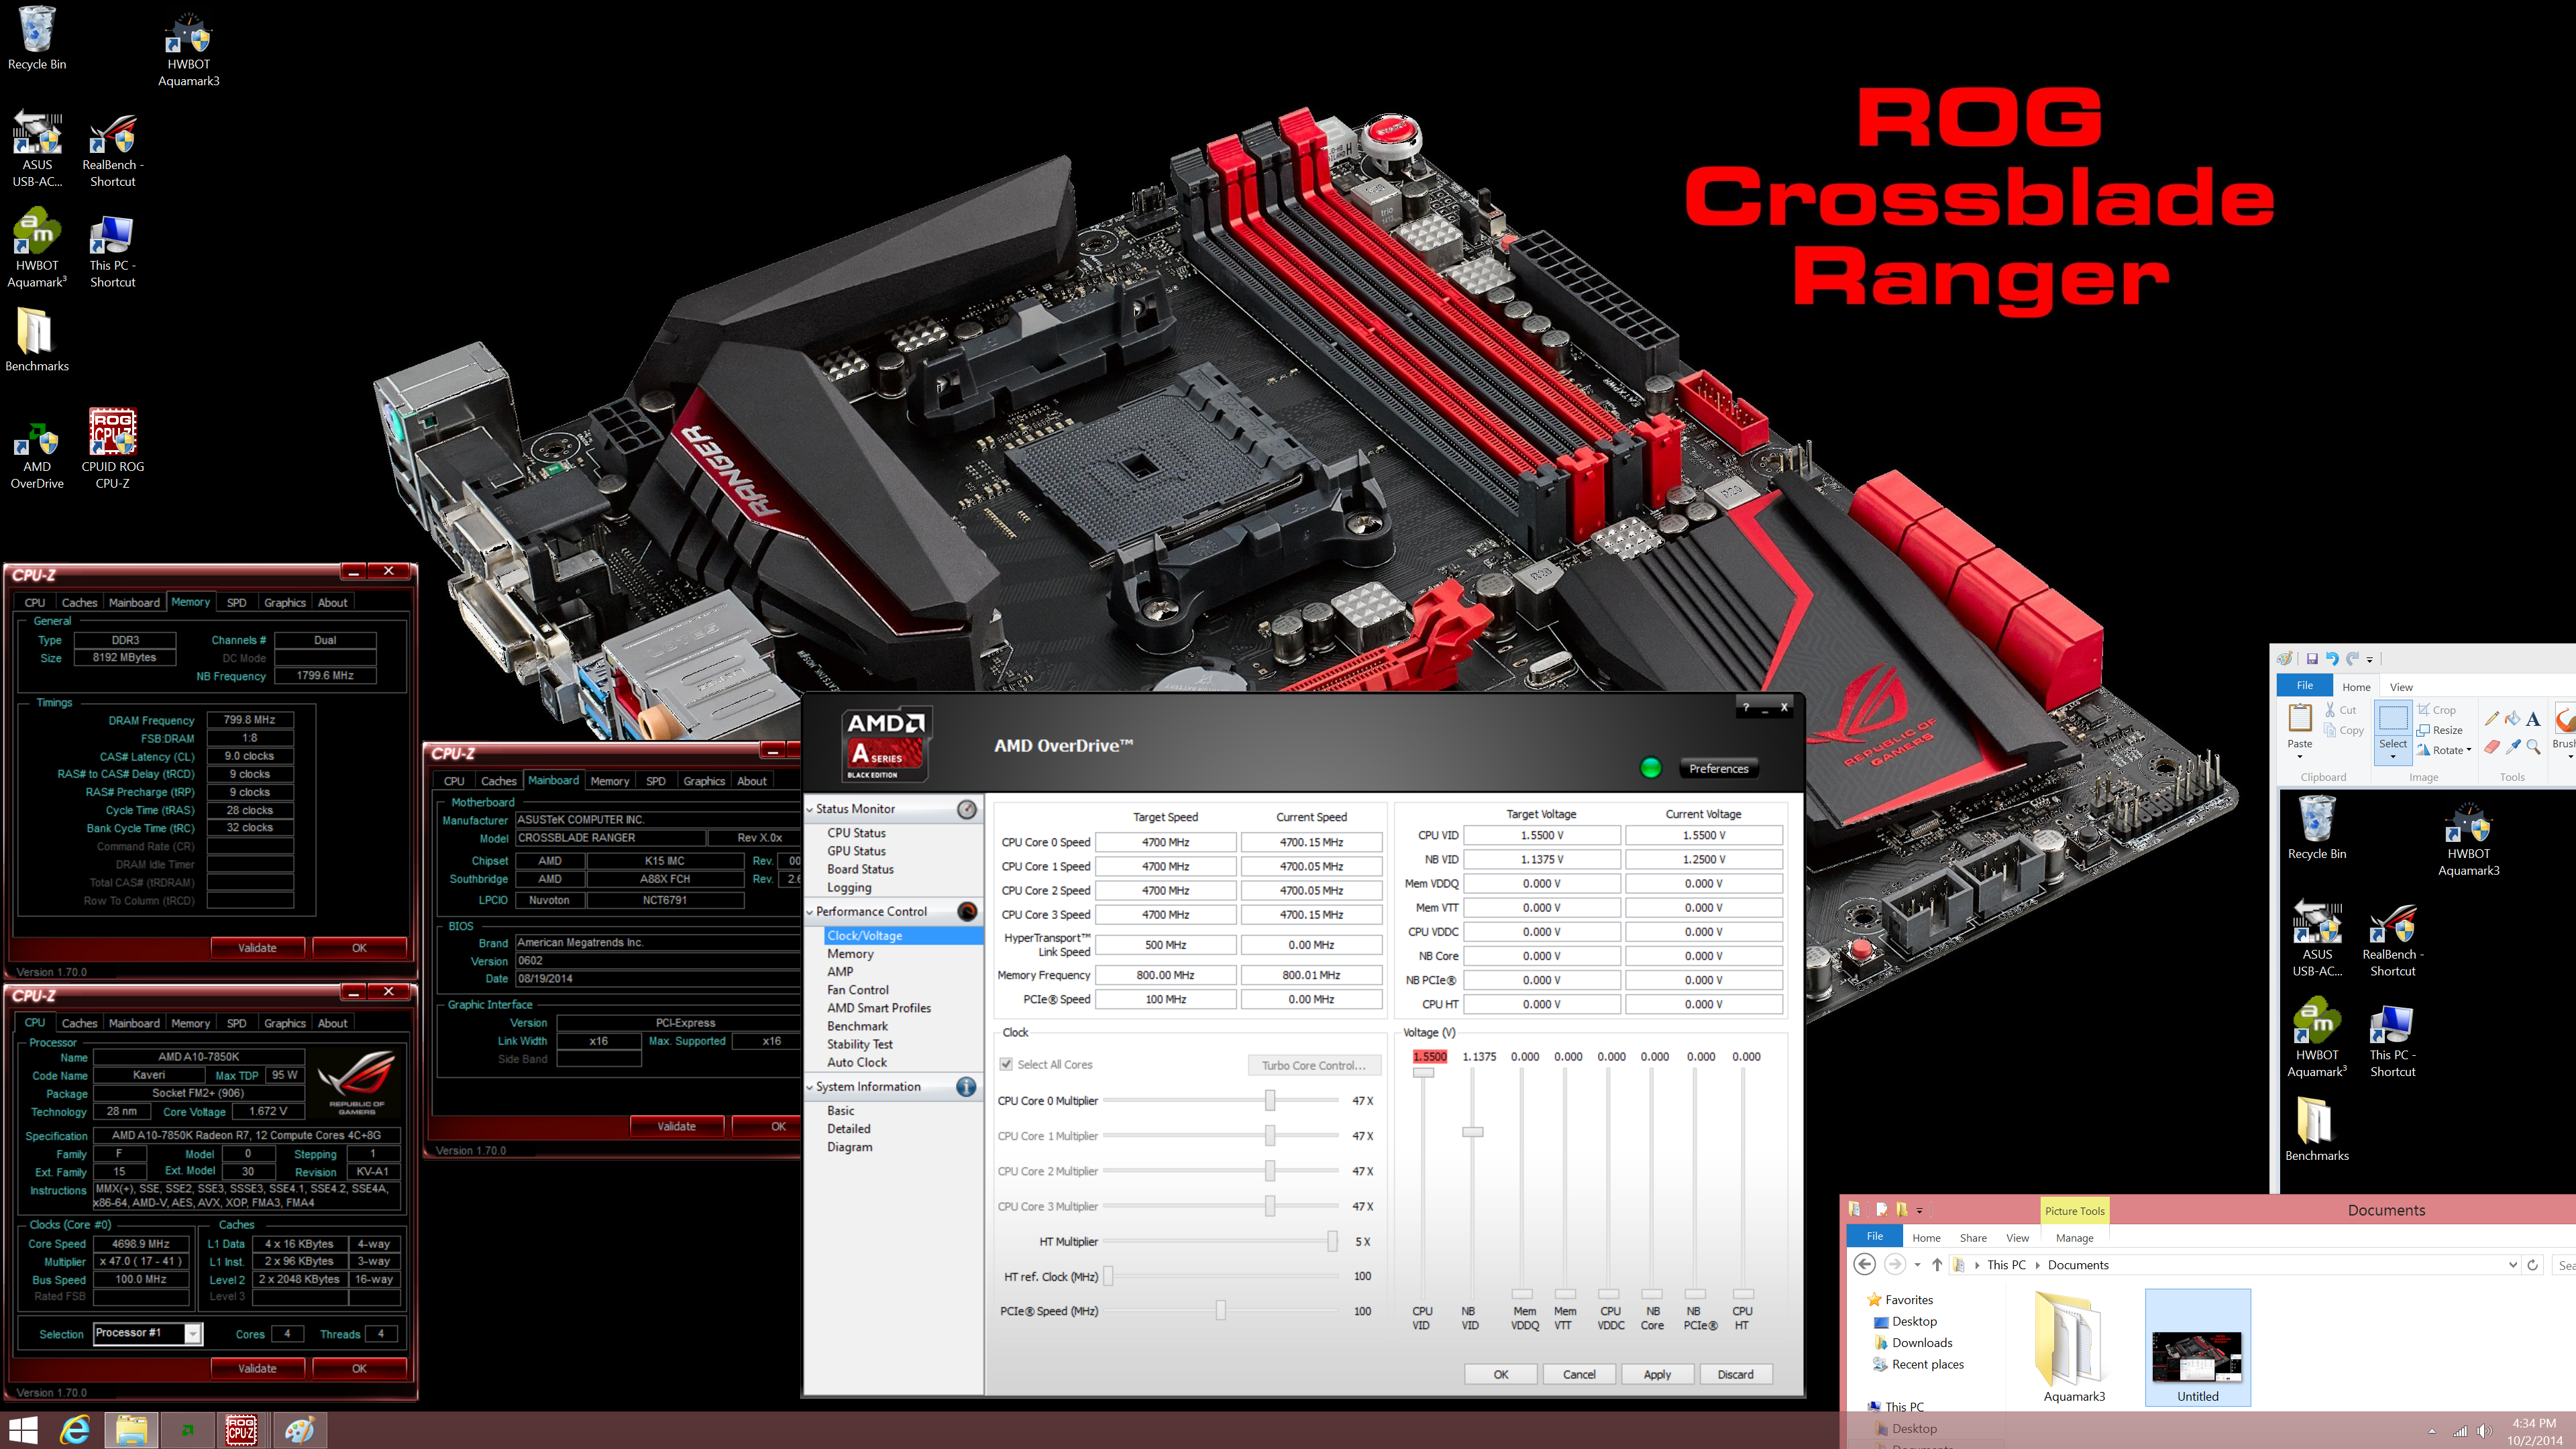This screenshot has height=1449, width=2576.
Task: Collapse the System Information section
Action: click(x=810, y=1087)
